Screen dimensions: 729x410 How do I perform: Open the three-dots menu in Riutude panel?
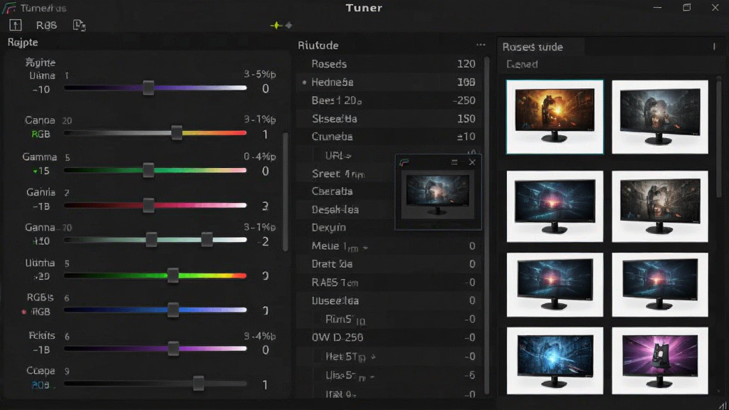pos(481,45)
